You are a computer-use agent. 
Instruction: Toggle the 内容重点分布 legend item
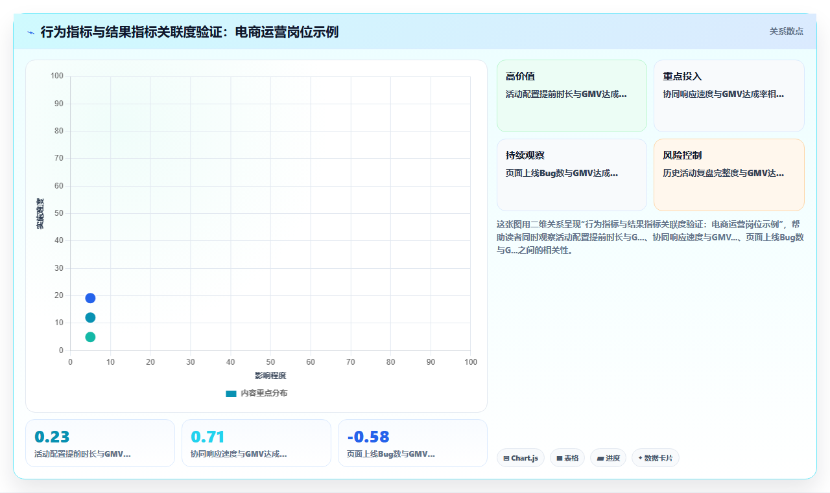point(256,393)
